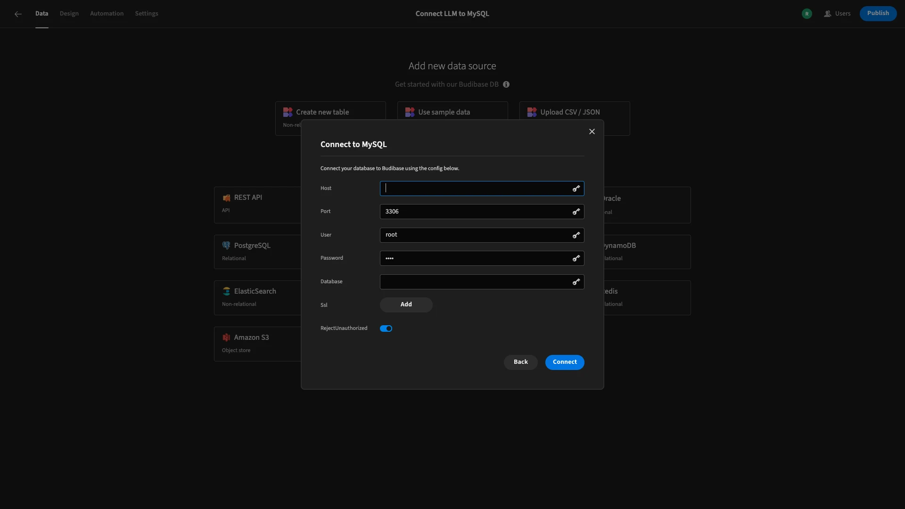Switch to the Design tab
Viewport: 905px width, 509px height.
(69, 14)
